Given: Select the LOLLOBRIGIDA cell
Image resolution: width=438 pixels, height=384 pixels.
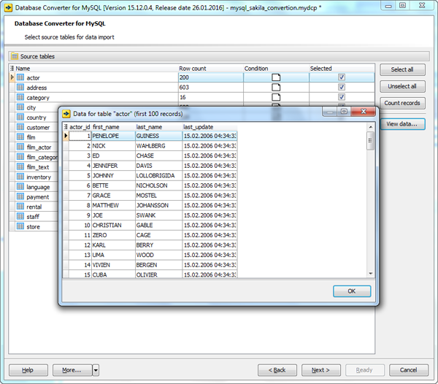Looking at the screenshot, I should coord(158,176).
